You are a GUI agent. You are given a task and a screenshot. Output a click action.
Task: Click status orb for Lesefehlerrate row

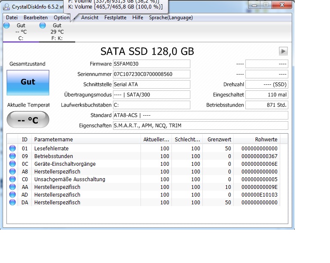point(12,148)
